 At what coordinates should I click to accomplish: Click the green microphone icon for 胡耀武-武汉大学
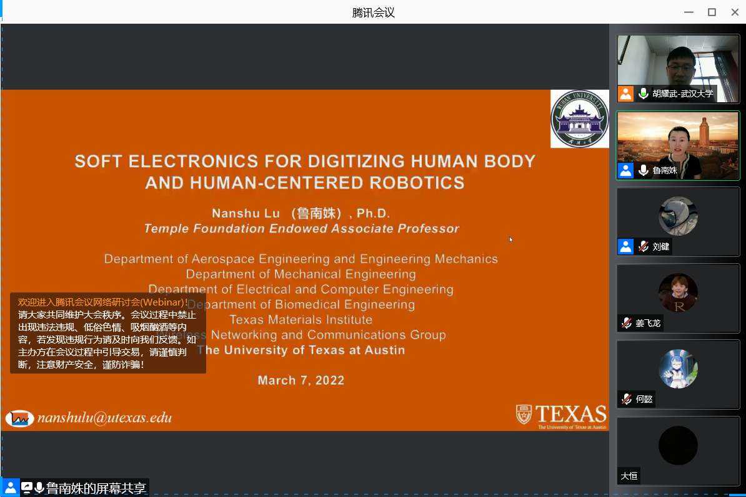[x=643, y=94]
